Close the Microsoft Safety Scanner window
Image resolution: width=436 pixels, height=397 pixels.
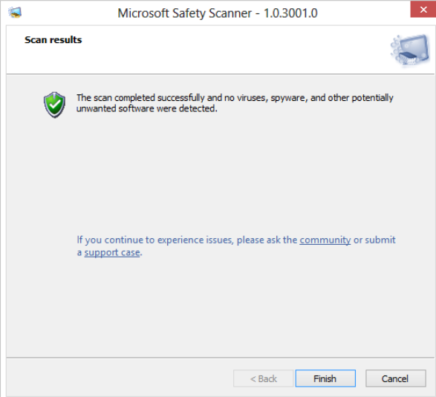[x=423, y=10]
